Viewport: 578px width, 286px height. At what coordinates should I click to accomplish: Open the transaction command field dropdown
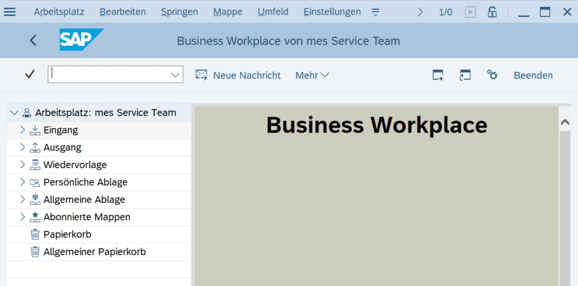point(175,75)
